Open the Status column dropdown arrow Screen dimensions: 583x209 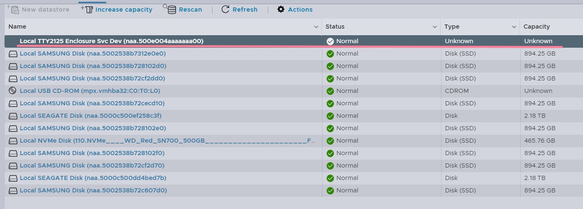pos(435,27)
